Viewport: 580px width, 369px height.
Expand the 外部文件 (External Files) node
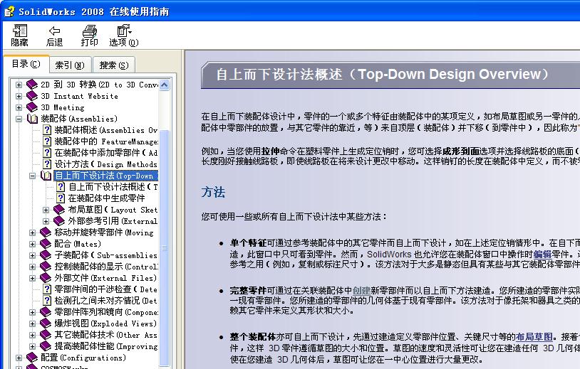tap(32, 278)
